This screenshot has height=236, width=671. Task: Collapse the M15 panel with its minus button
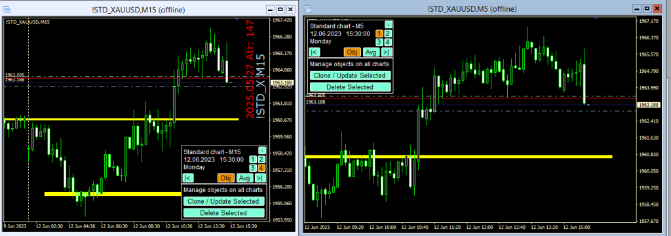pos(262,151)
